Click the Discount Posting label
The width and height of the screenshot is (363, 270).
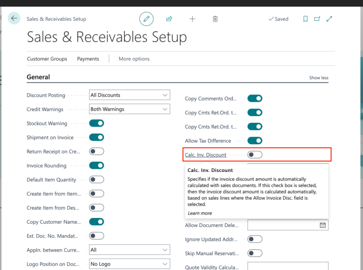pos(46,95)
